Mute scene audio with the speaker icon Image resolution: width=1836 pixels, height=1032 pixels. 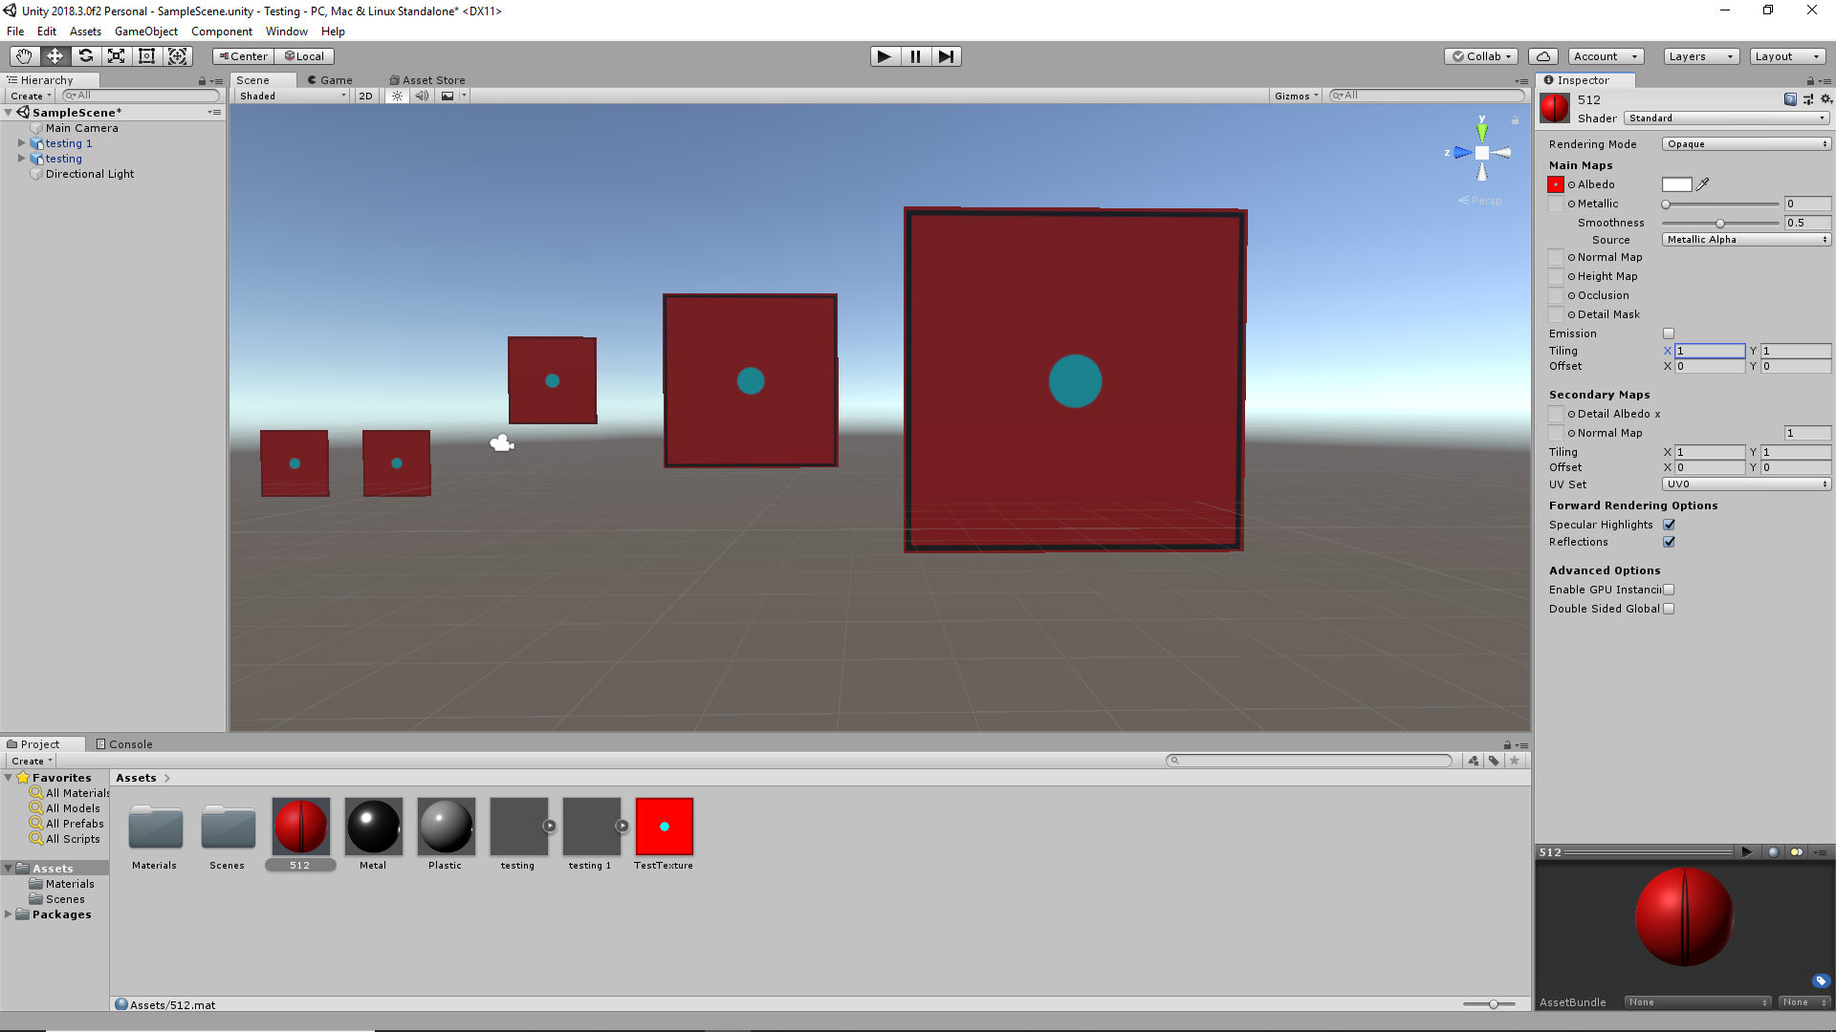coord(422,96)
